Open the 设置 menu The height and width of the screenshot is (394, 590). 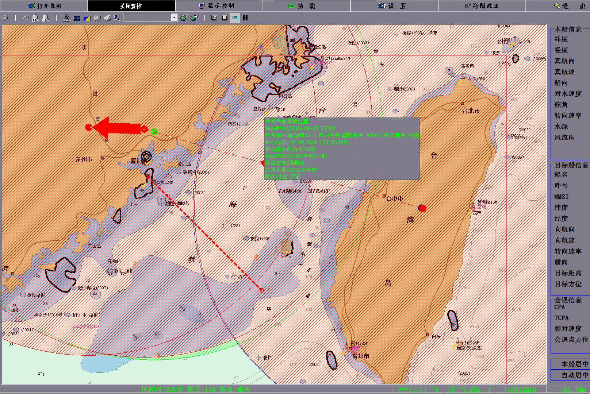click(394, 6)
